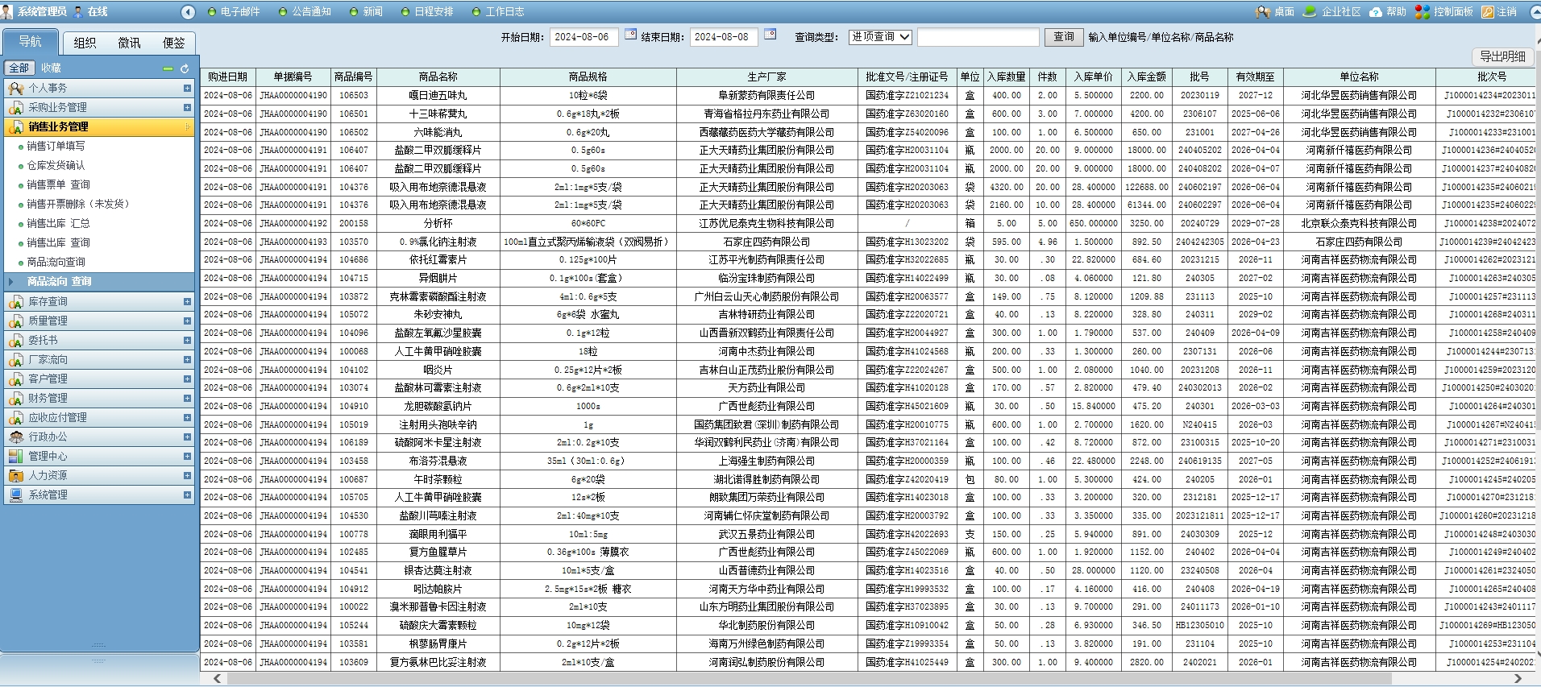The width and height of the screenshot is (1541, 687).
Task: Select the 收藏 favorites tab
Action: pos(51,68)
